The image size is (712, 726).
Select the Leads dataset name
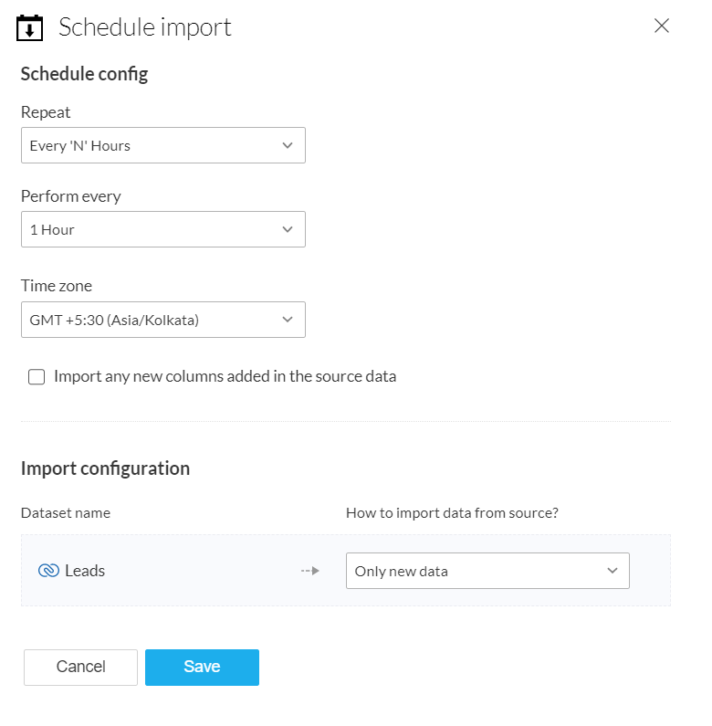point(85,571)
